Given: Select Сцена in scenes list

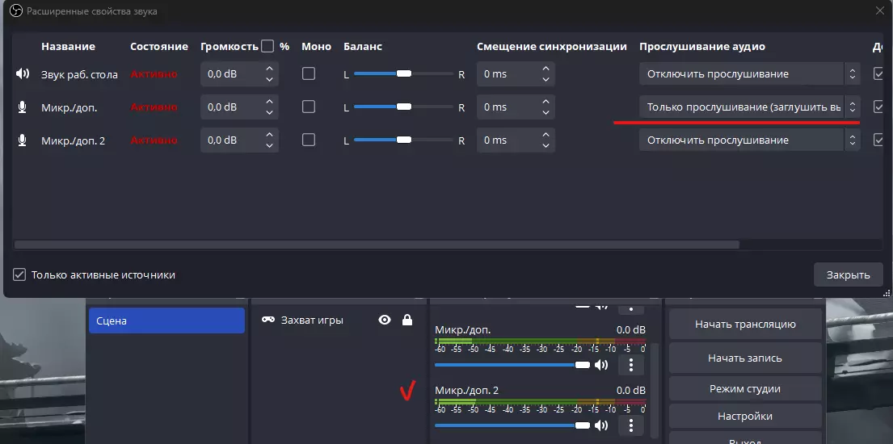Looking at the screenshot, I should point(166,320).
